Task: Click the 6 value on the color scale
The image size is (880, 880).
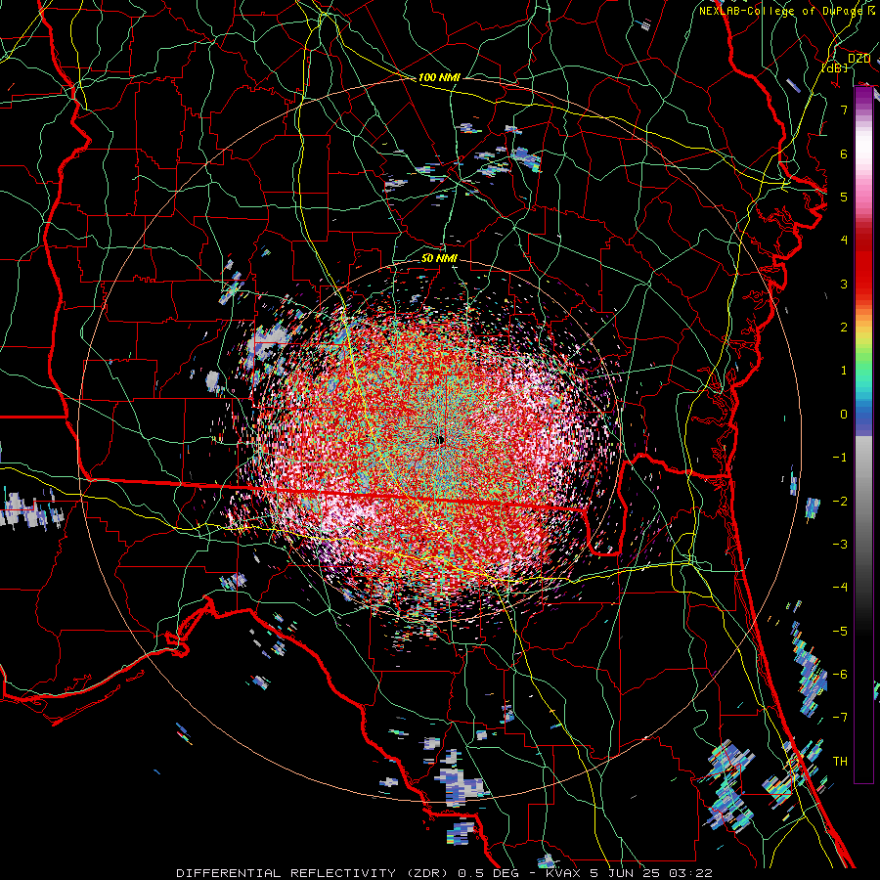Action: pyautogui.click(x=844, y=154)
